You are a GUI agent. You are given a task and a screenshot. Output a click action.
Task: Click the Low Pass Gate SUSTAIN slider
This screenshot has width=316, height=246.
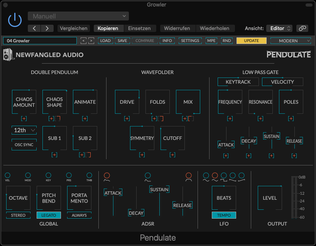(271, 136)
